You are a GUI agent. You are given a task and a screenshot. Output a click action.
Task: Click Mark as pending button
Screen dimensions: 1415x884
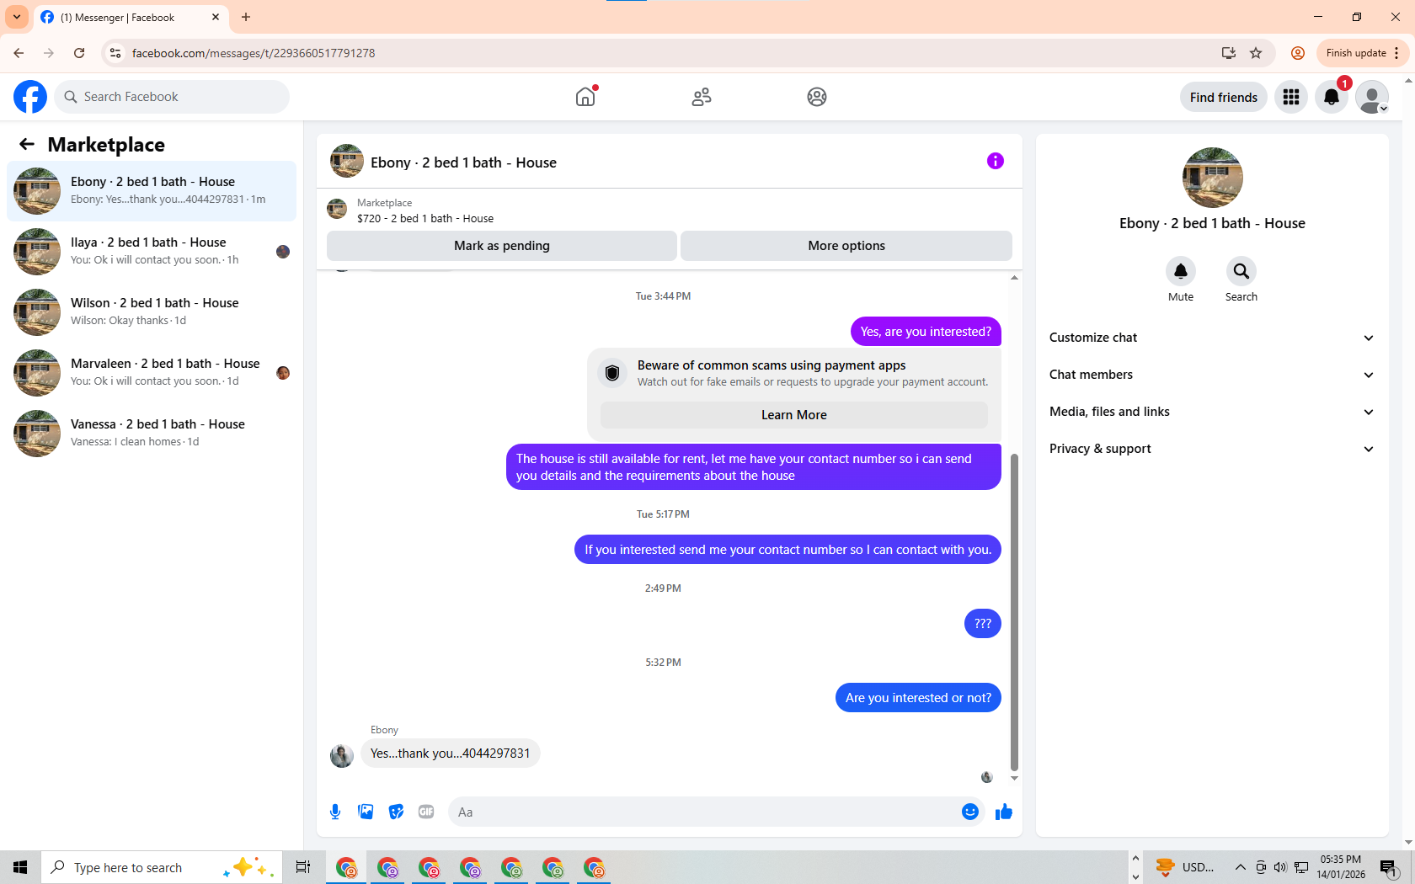click(502, 246)
